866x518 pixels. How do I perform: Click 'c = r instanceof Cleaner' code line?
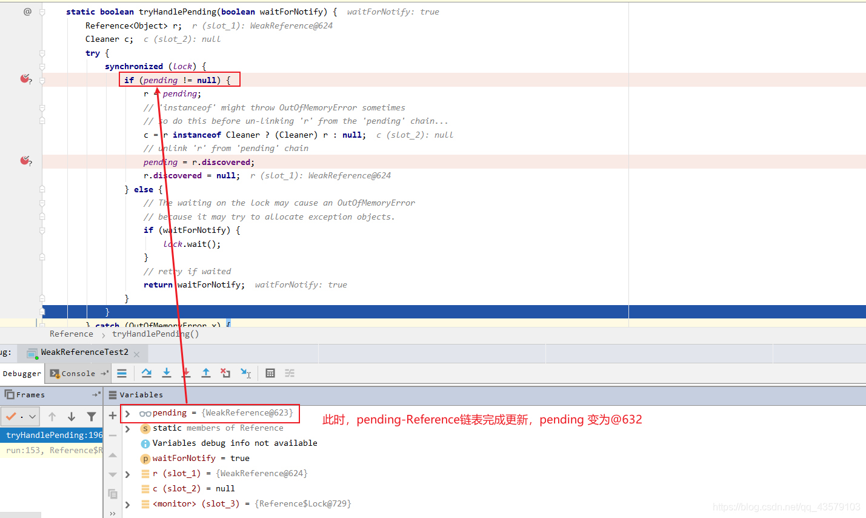255,135
